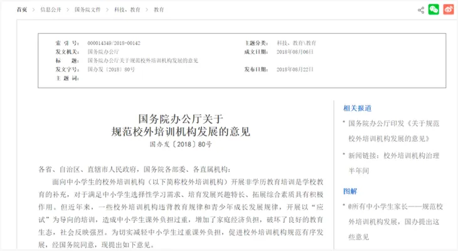Select 科技、教育 breadcrumb category
This screenshot has width=458, height=251.
click(x=127, y=9)
